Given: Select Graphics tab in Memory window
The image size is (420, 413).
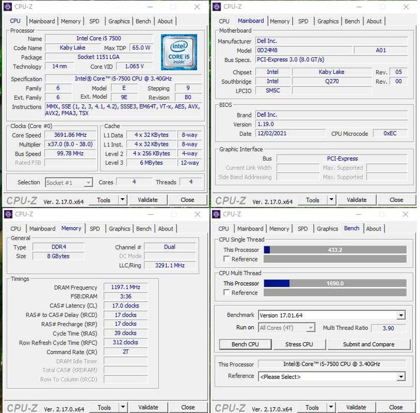Looking at the screenshot, I should pyautogui.click(x=120, y=229).
